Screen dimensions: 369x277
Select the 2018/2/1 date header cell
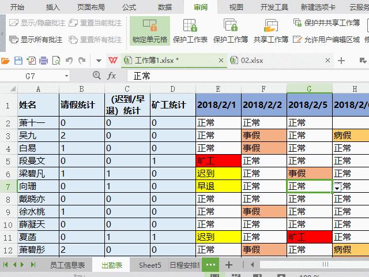click(x=219, y=104)
